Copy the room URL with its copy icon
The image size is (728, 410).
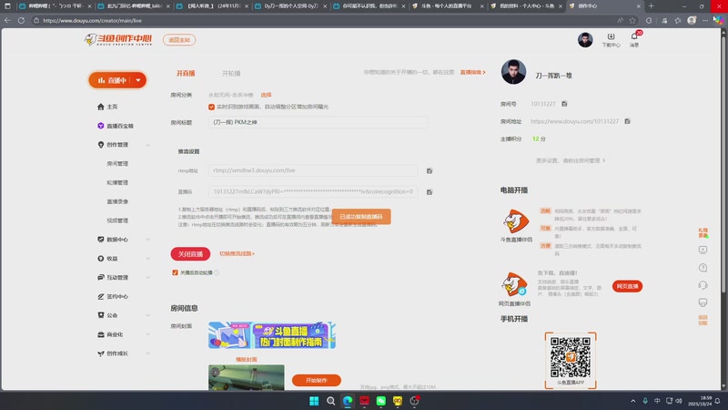click(x=627, y=121)
